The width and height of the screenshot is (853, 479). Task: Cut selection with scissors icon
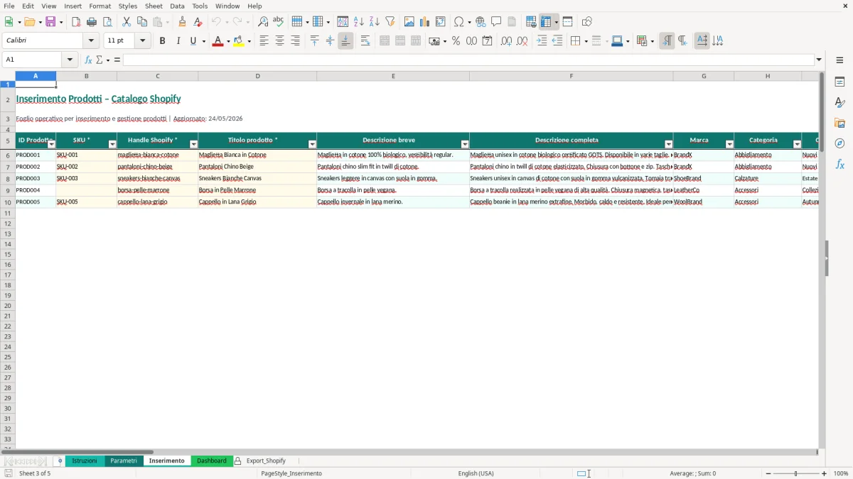[127, 22]
